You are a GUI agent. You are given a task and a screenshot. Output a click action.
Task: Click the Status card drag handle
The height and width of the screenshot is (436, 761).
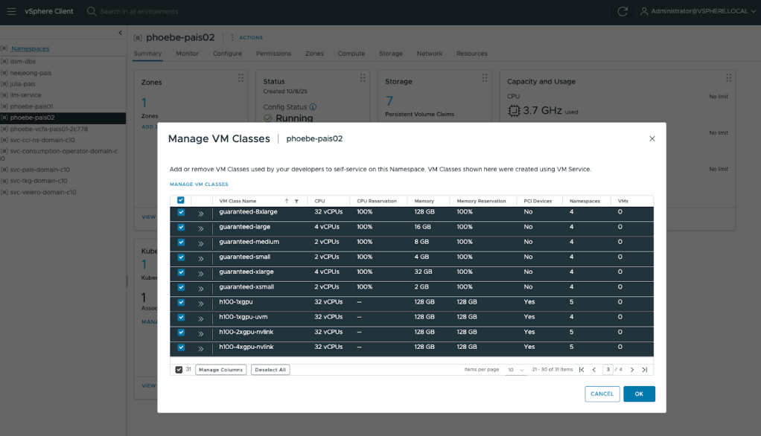(363, 77)
